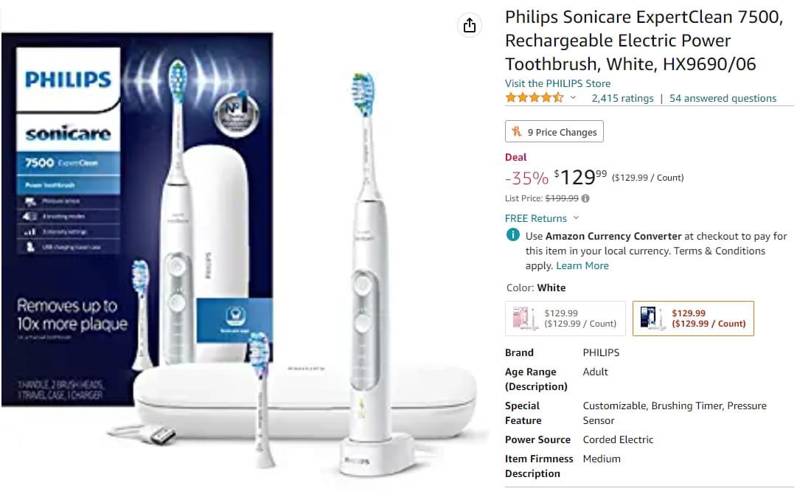This screenshot has height=494, width=797.
Task: Click the share icon above product image
Action: click(469, 25)
